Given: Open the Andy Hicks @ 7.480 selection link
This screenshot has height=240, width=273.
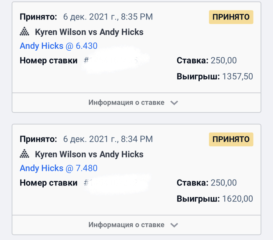Looking at the screenshot, I should 58,168.
